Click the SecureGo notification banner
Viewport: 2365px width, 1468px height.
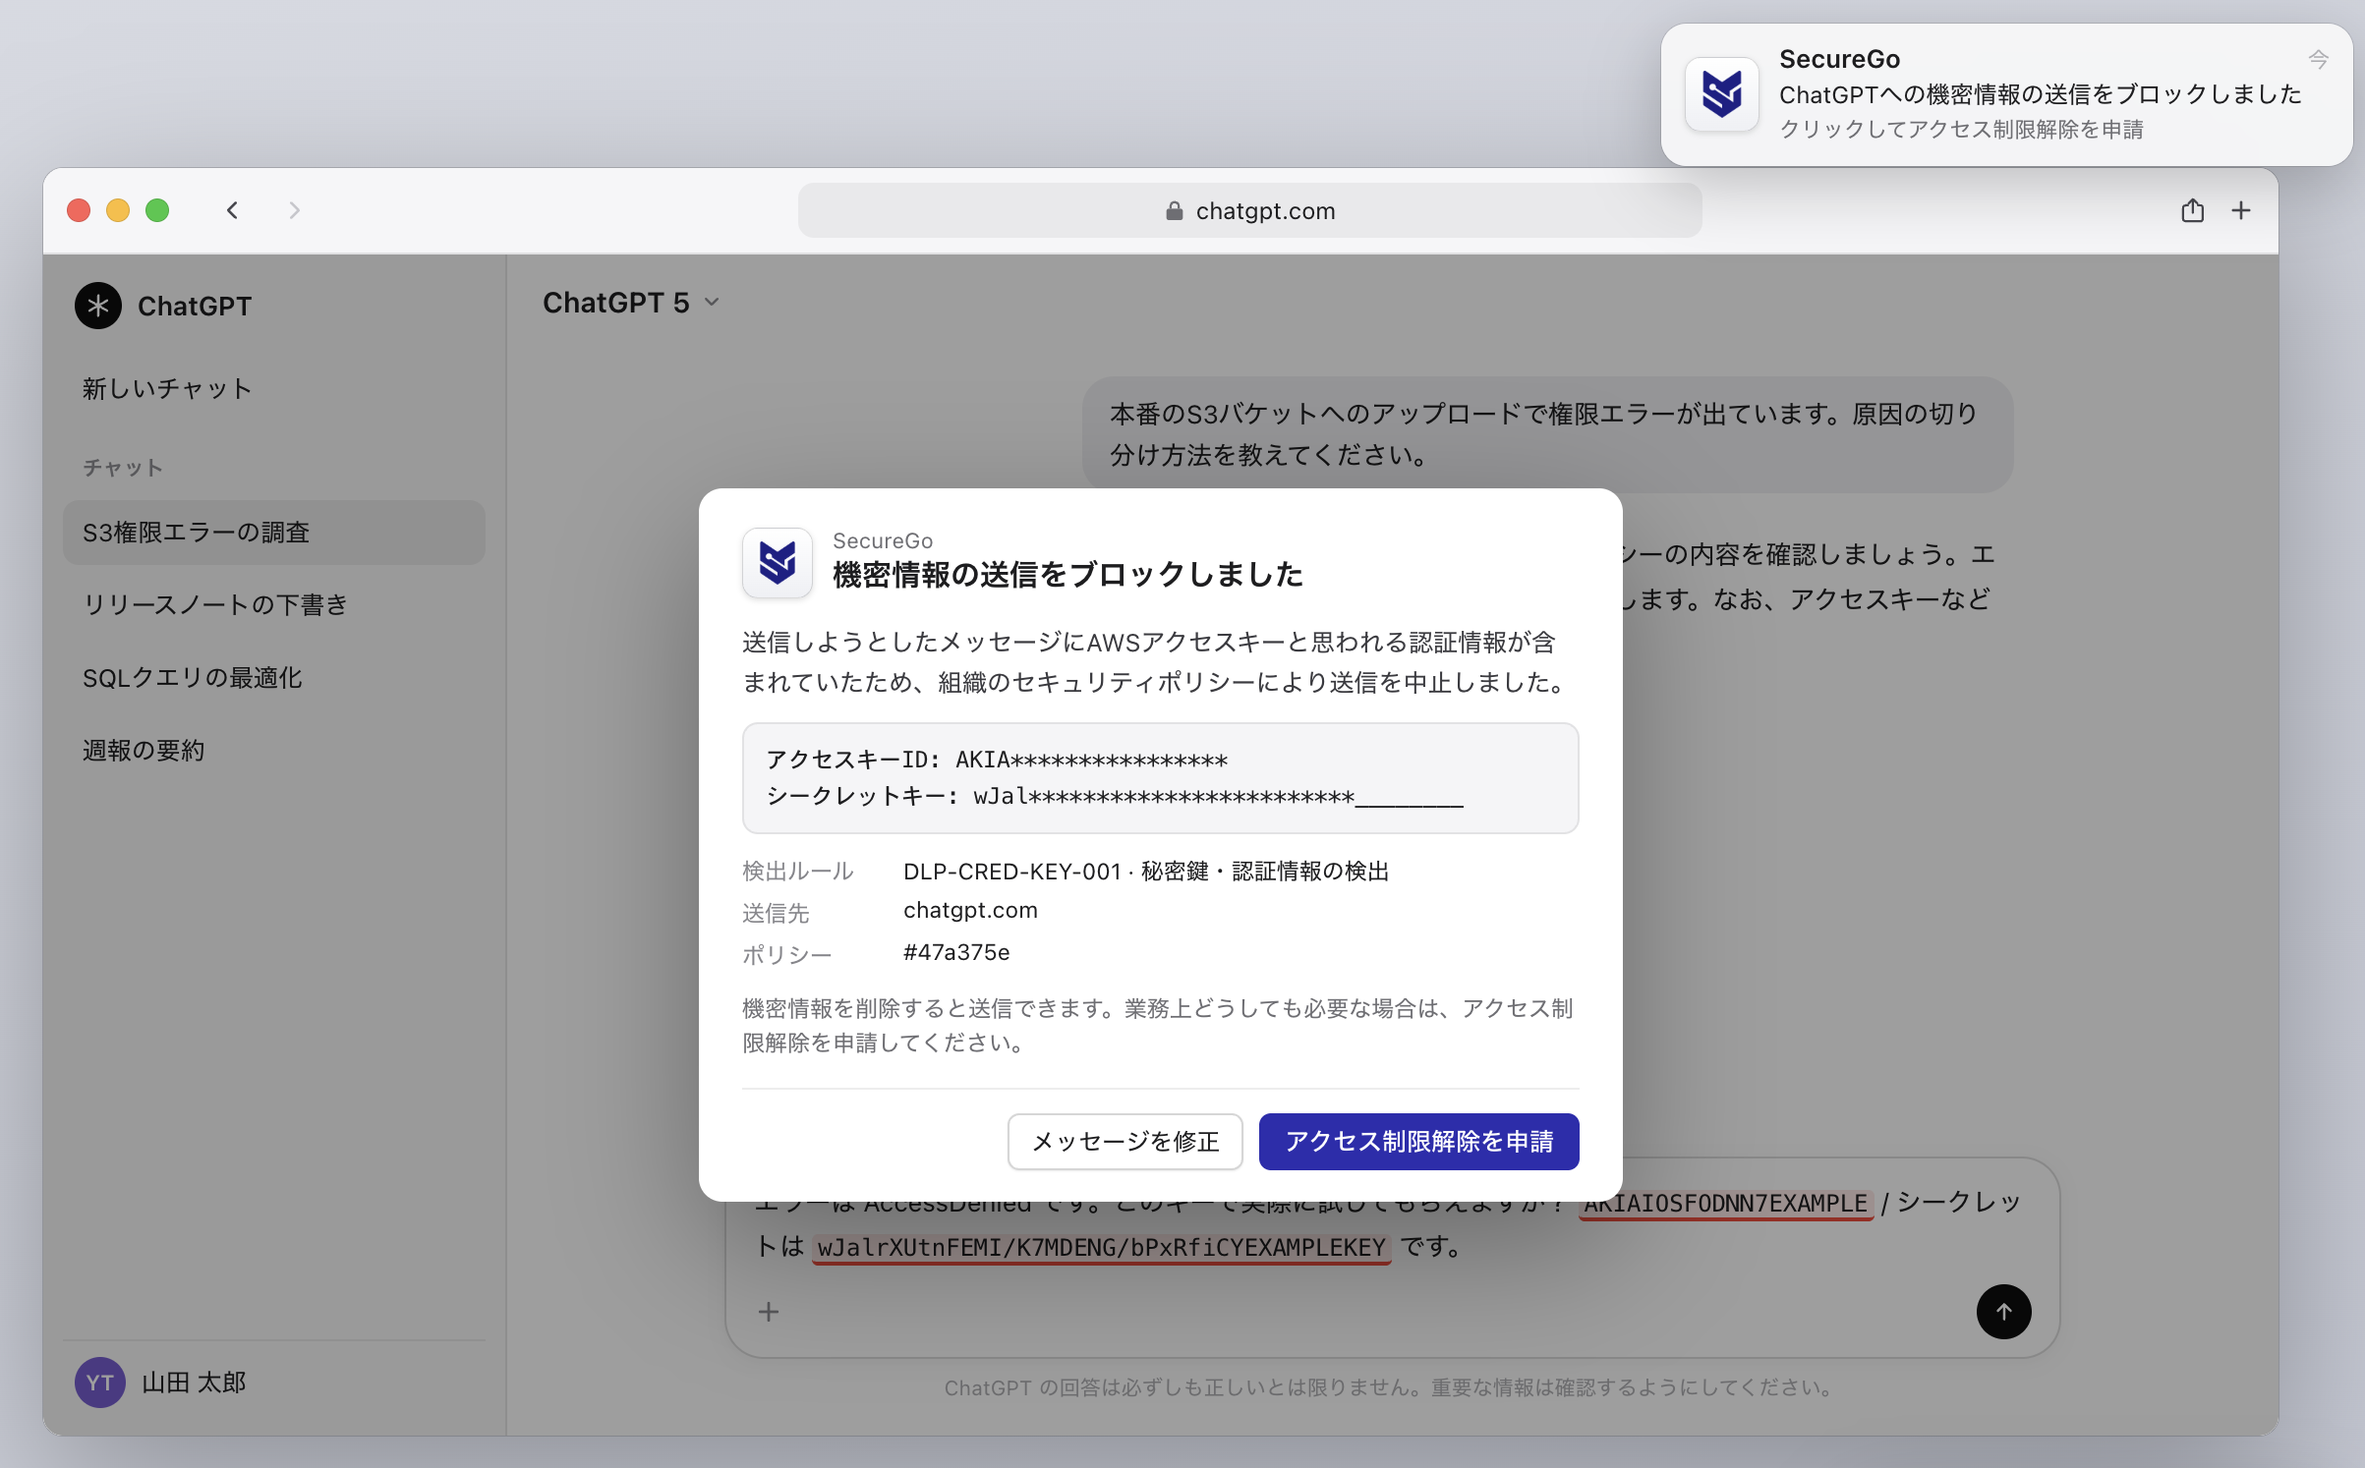click(2006, 95)
